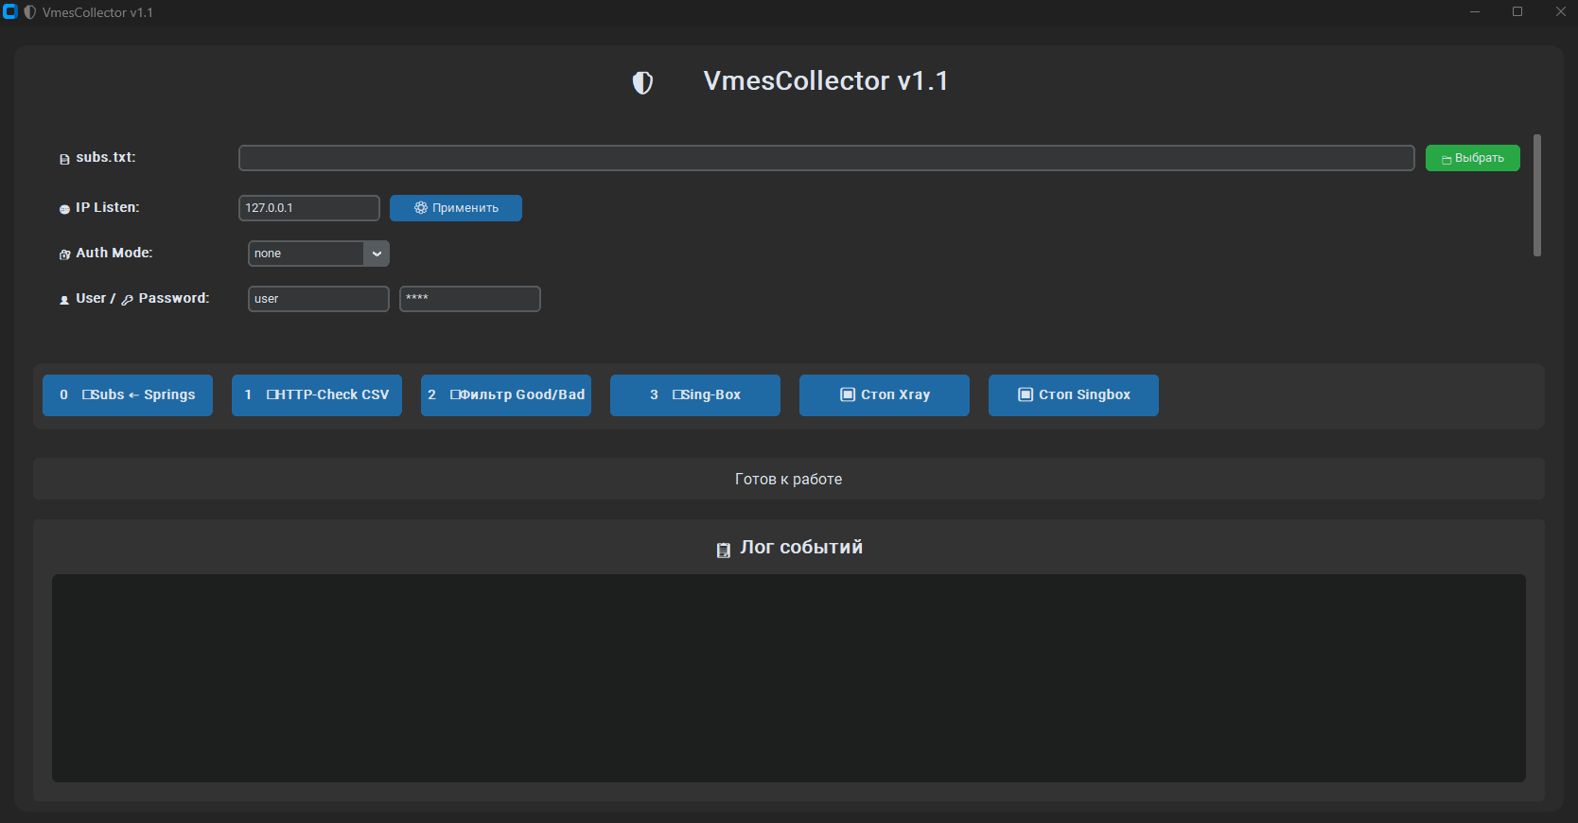Launch step 2 Фильтр Good/Bad
The image size is (1578, 823).
pos(506,395)
